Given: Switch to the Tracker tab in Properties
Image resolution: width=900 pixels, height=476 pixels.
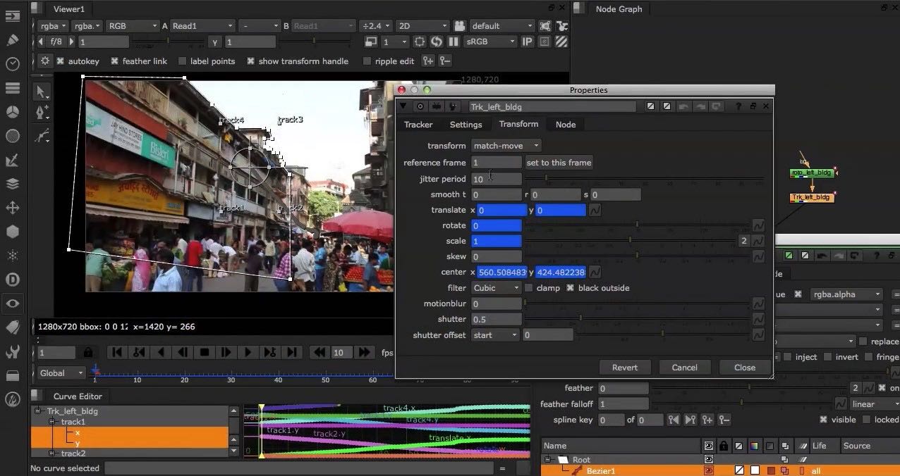Looking at the screenshot, I should 418,124.
